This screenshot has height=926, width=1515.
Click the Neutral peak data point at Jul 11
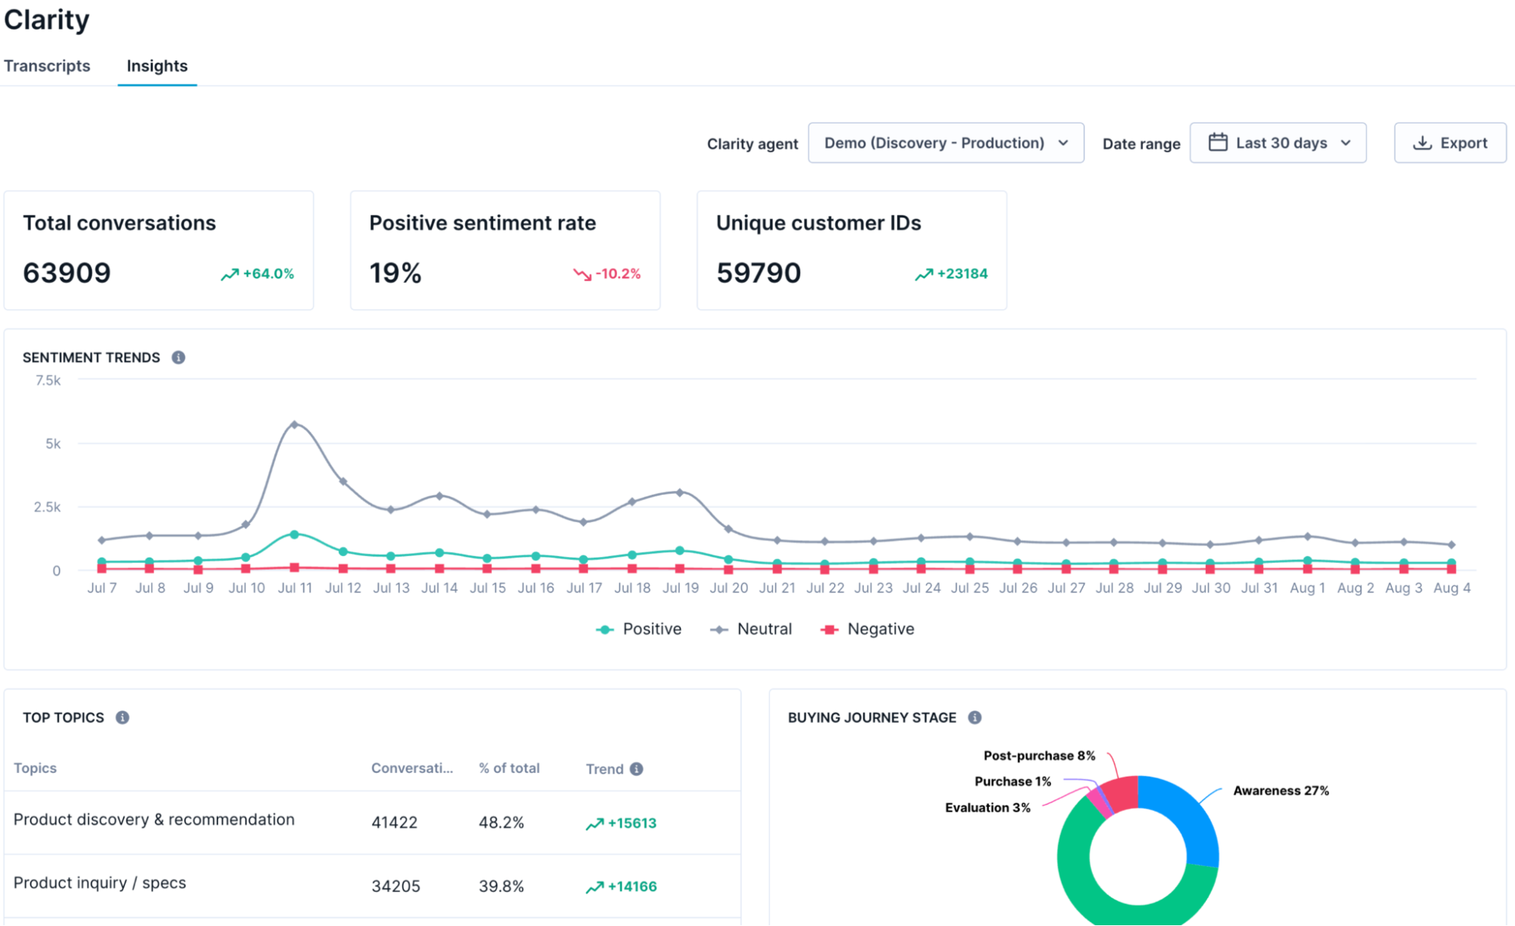pos(295,424)
